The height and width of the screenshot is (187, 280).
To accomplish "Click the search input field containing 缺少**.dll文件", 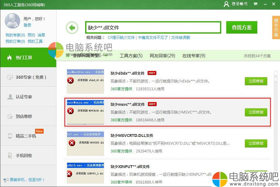I will pyautogui.click(x=153, y=27).
